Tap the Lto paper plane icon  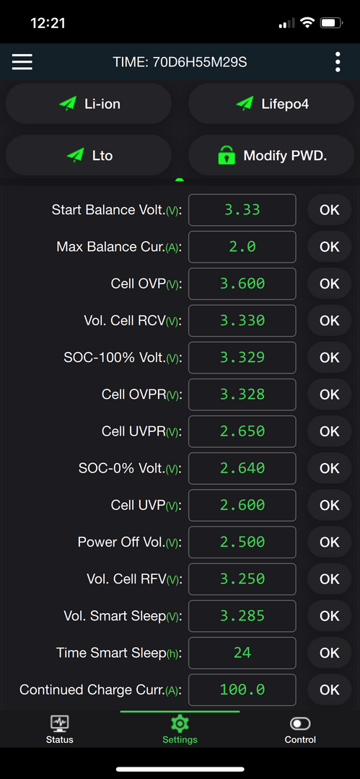[75, 156]
